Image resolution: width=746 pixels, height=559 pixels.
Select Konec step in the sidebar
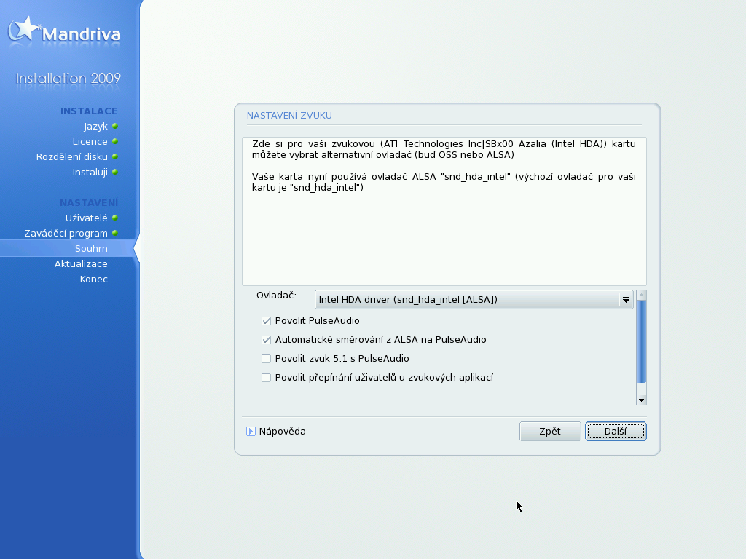94,279
